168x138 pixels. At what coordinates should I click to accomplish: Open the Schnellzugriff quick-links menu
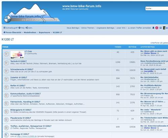10,28
